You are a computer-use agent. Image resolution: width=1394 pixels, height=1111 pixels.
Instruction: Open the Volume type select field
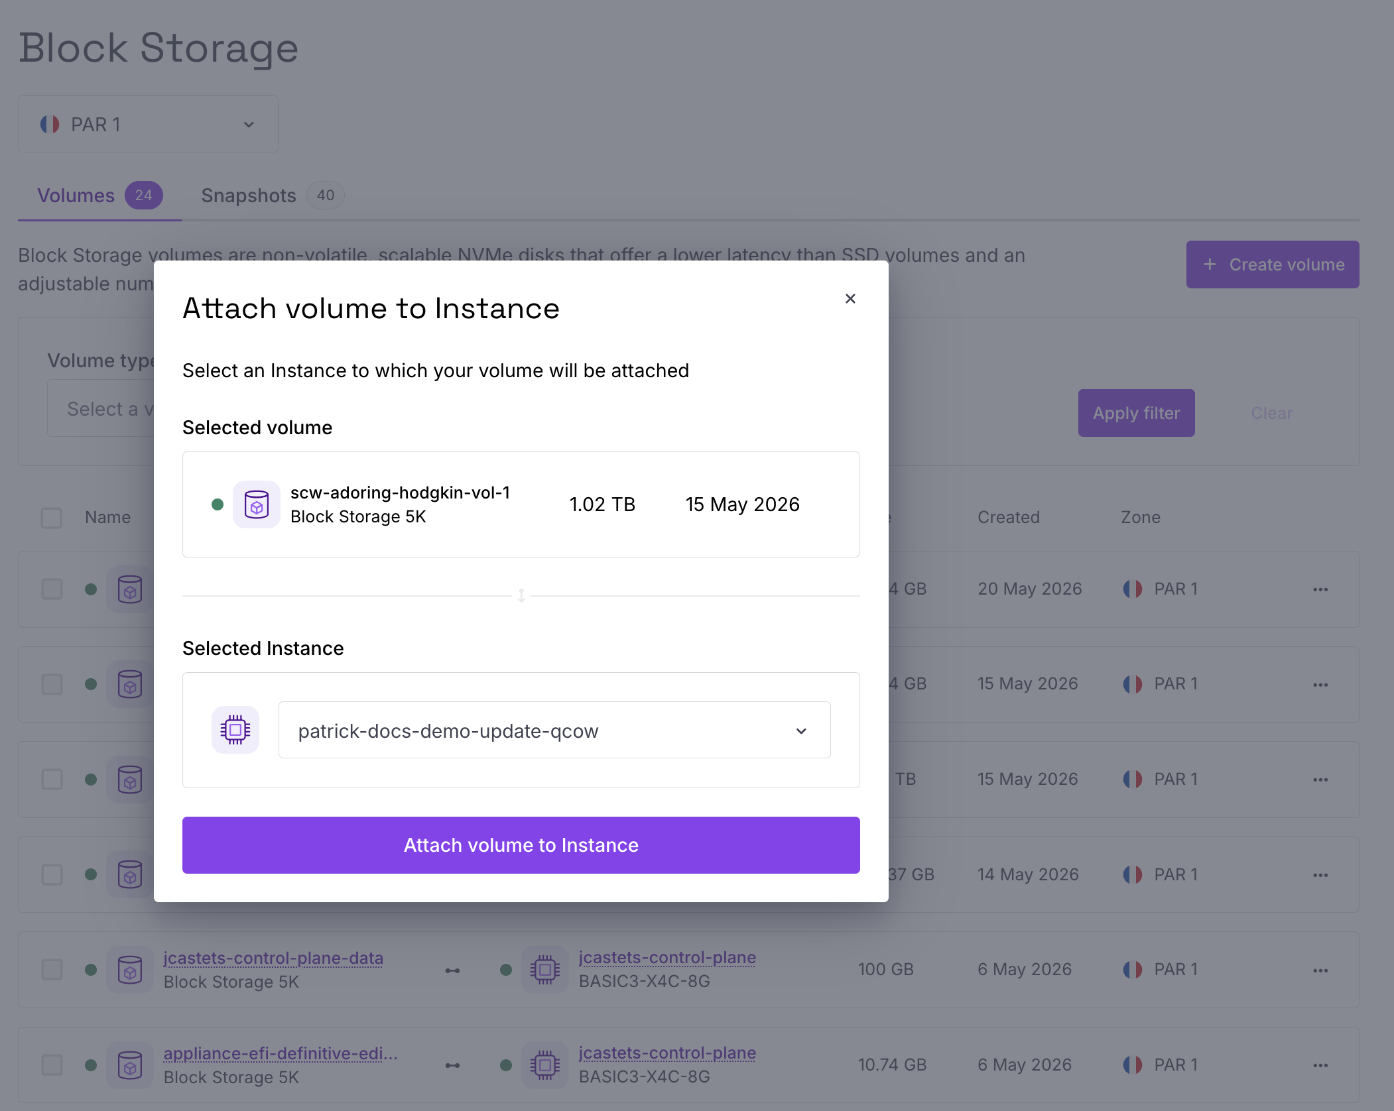pos(101,408)
